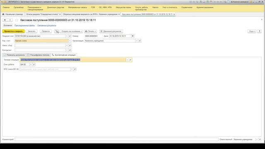
Task: Open the Присоединенные файлы link
Action: pos(24,26)
